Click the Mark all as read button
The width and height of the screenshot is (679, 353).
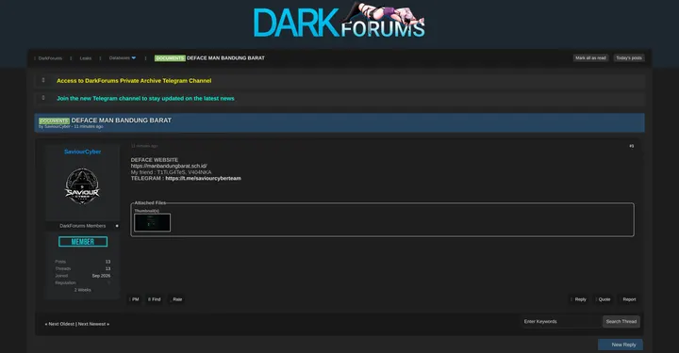pyautogui.click(x=590, y=58)
